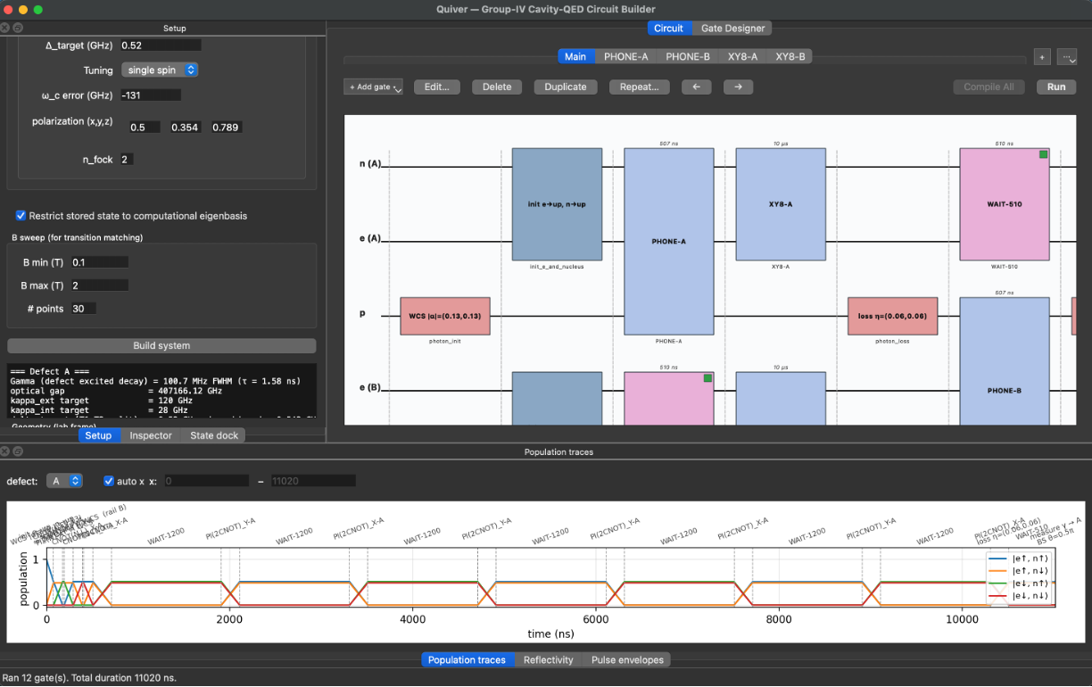Open the Tuning single spin dropdown
This screenshot has height=687, width=1092.
pyautogui.click(x=160, y=70)
